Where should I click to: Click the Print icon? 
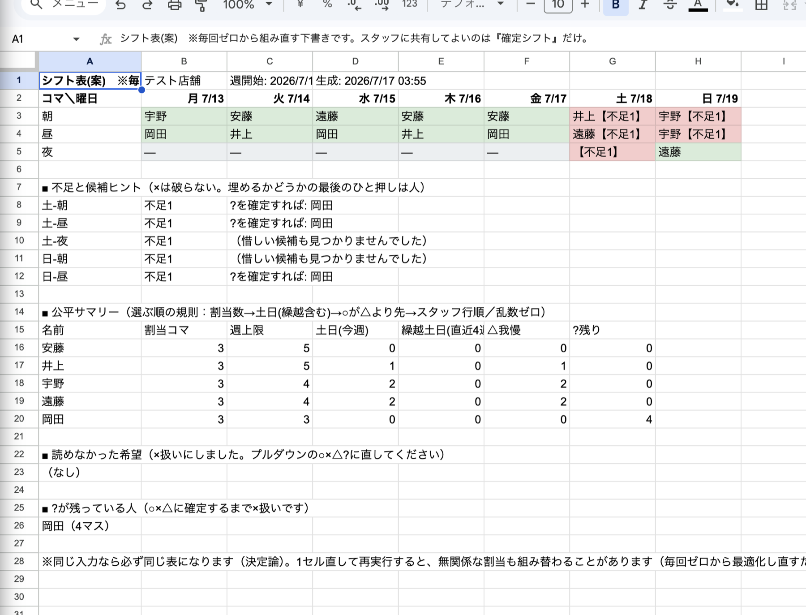coord(174,5)
